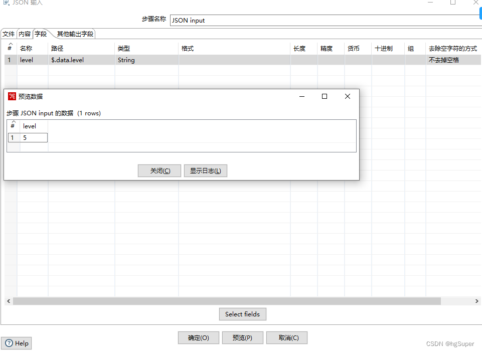Click the 关闭(C) button in preview dialog
Viewport: 482px width, 352px height.
[159, 170]
